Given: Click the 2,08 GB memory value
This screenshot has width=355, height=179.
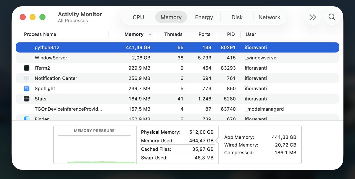Looking at the screenshot, I should coord(141,58).
